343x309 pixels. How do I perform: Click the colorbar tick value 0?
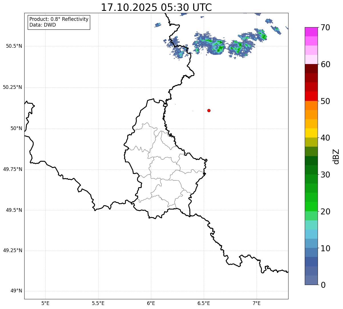(x=323, y=285)
